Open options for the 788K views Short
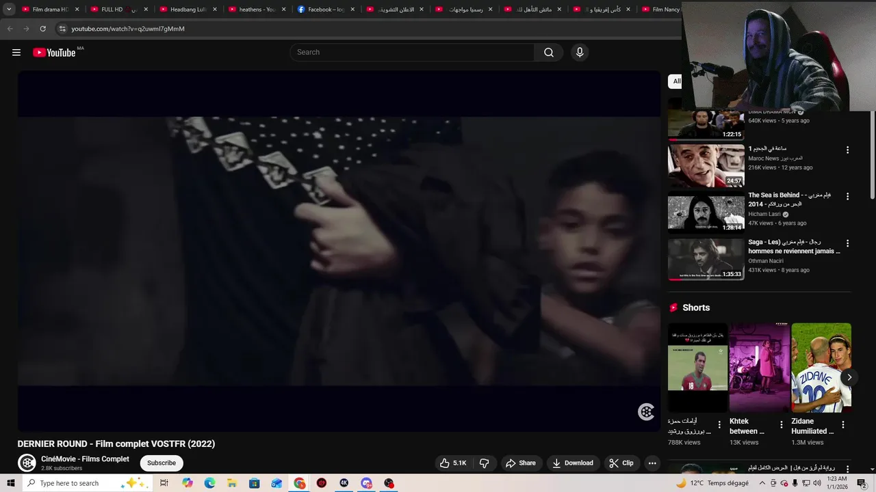Viewport: 876px width, 492px height. pos(719,425)
